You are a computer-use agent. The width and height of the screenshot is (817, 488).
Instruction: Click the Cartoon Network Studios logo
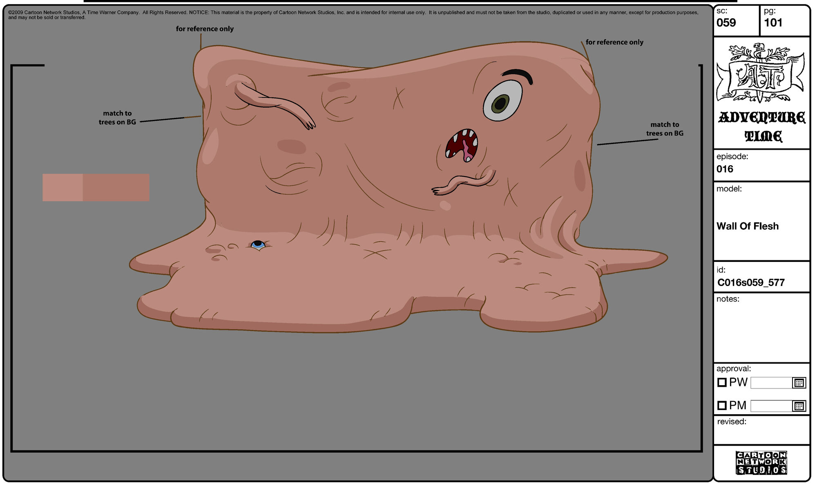coord(761,463)
